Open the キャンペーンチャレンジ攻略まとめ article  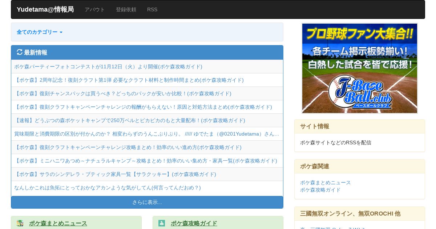tap(128, 147)
